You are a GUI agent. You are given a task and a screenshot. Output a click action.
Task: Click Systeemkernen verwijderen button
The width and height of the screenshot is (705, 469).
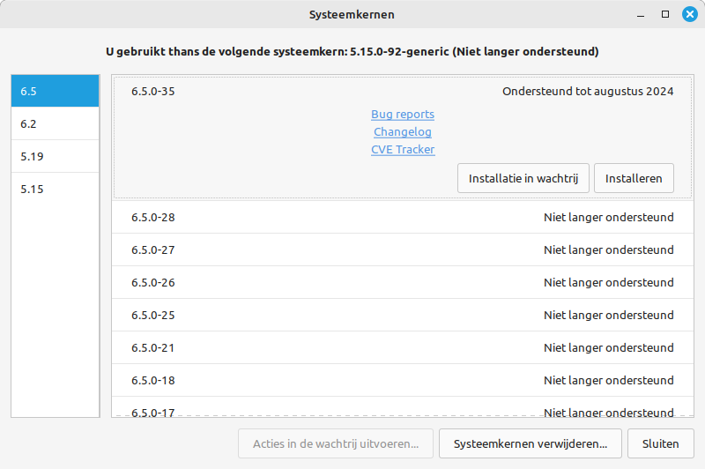[x=531, y=444]
